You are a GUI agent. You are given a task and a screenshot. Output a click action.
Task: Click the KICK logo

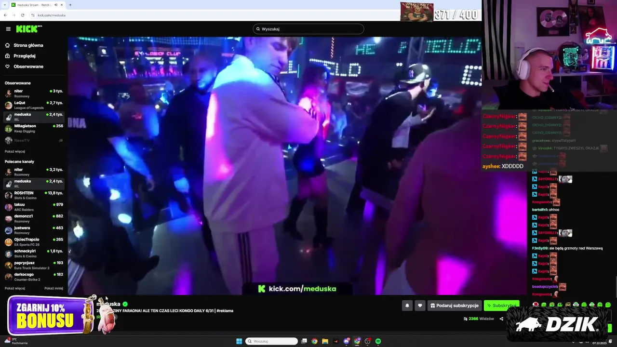click(x=28, y=29)
